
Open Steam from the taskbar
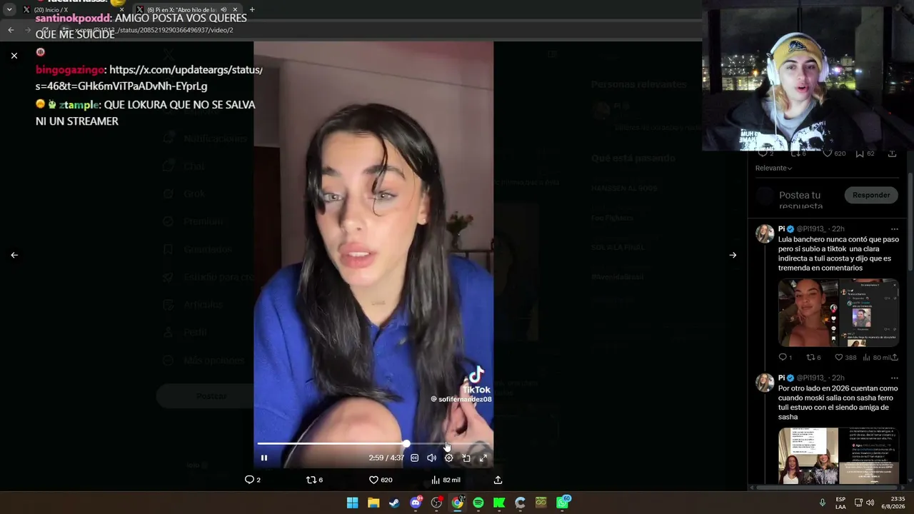pos(394,503)
